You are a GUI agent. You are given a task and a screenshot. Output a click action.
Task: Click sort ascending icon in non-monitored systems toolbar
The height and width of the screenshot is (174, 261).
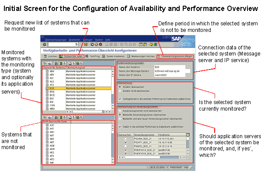click(x=45, y=118)
